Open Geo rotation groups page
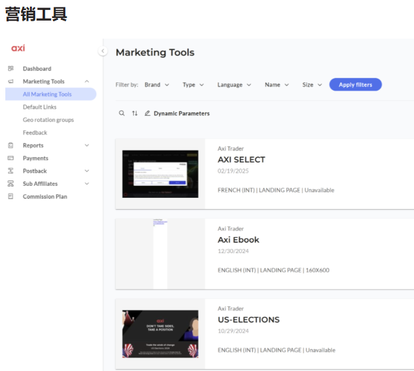 pos(48,120)
